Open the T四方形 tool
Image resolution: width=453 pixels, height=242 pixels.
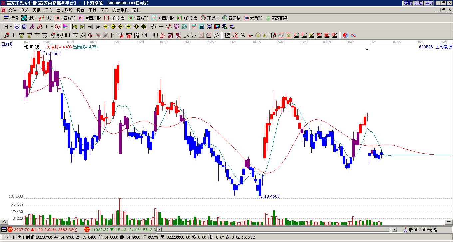tap(138, 18)
